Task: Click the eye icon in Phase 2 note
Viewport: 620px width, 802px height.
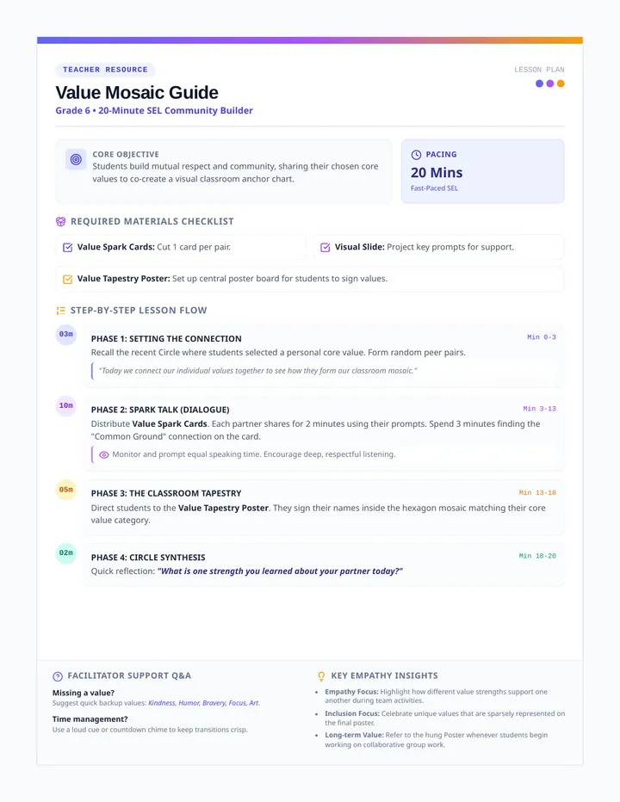Action: click(x=104, y=454)
